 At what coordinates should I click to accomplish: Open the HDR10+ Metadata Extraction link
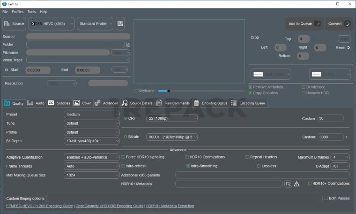170,206
